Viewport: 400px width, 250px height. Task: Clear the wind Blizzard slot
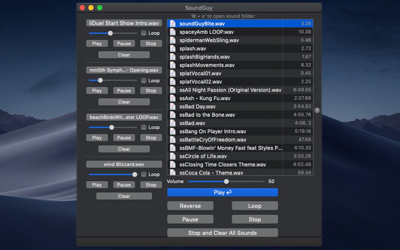pos(124,196)
